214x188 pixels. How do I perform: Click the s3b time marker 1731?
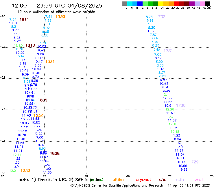168,51
